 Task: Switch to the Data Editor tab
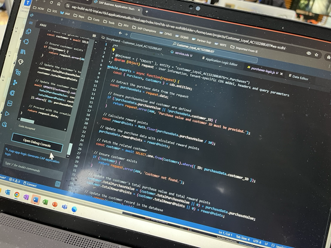point(299,77)
